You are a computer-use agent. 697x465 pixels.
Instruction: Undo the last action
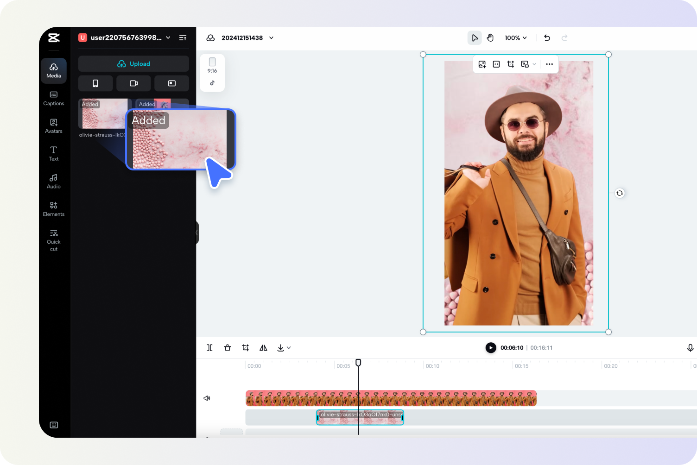[547, 38]
